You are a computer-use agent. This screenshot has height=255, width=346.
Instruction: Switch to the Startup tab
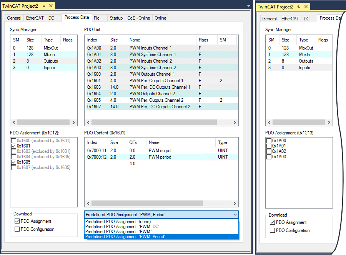click(116, 18)
